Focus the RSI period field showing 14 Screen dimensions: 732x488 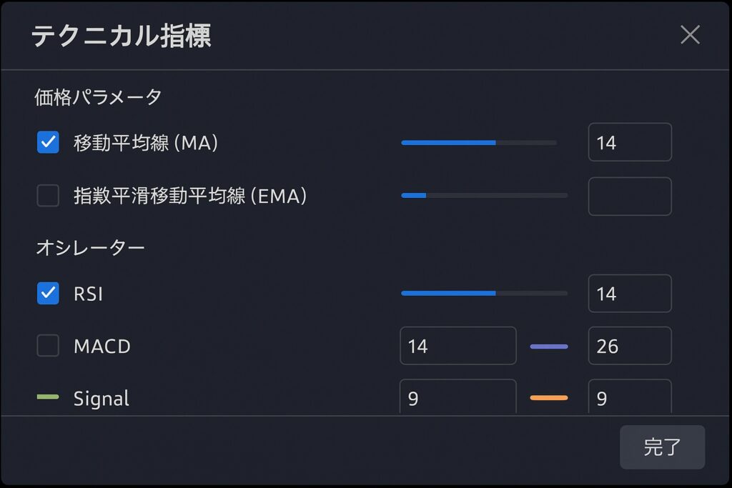[630, 294]
